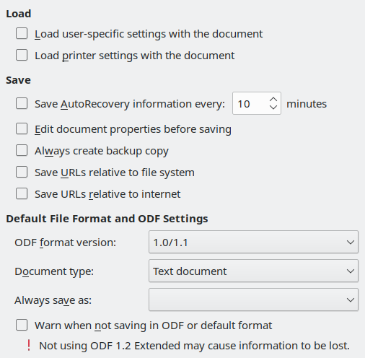
Task: Click the 'minutes' label beside the spinner
Action: (307, 104)
